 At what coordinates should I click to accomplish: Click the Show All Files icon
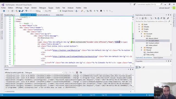pos(164,18)
